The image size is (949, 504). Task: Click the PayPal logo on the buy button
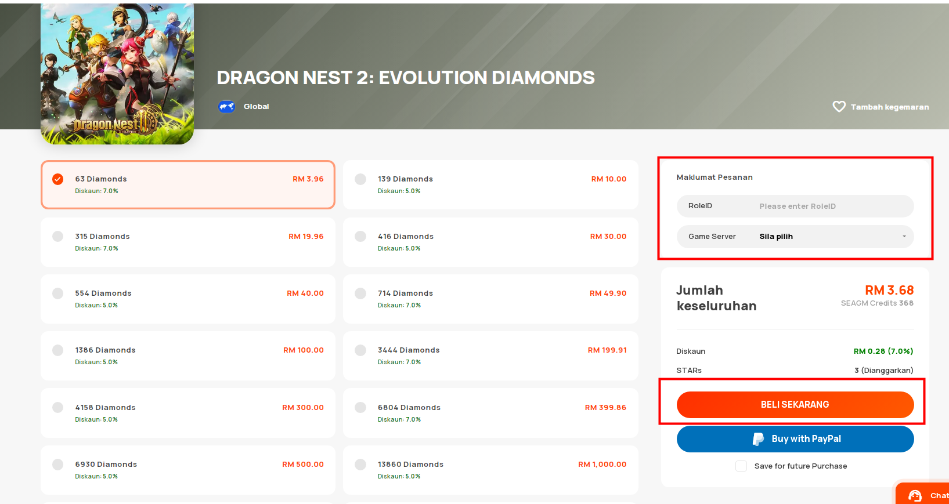(758, 439)
